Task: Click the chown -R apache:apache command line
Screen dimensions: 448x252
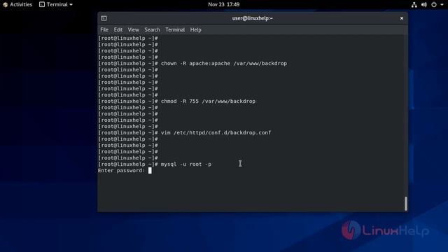Action: point(192,64)
